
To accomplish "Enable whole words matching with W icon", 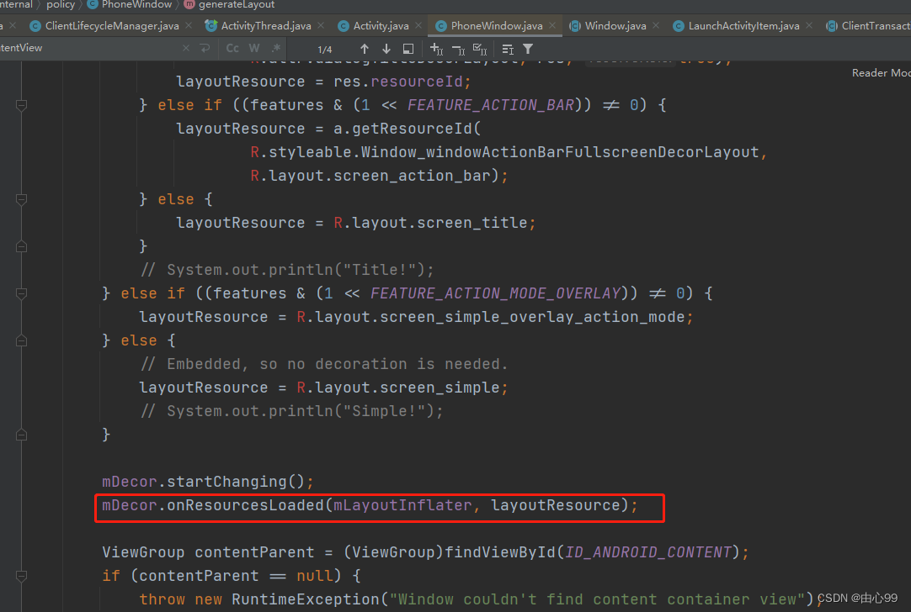I will point(253,48).
